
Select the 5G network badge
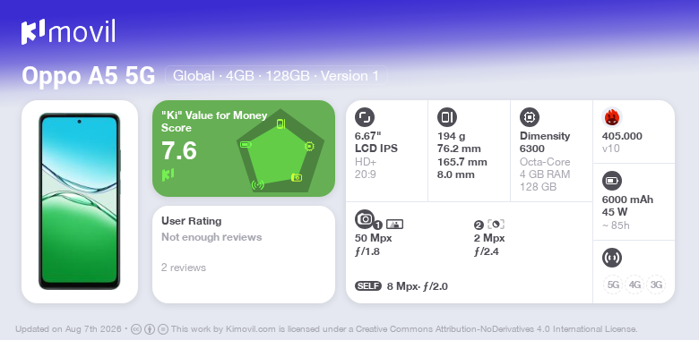(613, 285)
